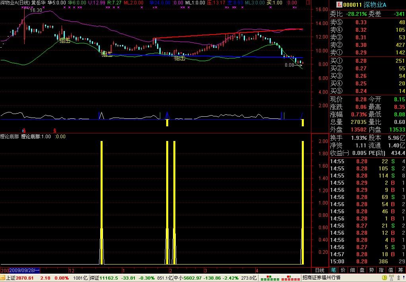The image size is (406, 282).
Task: Switch to the 价 price tab
Action: pos(343,270)
